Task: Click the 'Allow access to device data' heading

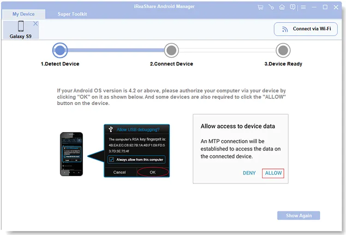Action: [238, 127]
